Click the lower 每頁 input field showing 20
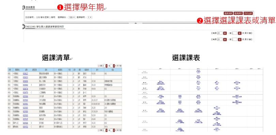Viewport: 276px width, 135px height. click(220, 40)
